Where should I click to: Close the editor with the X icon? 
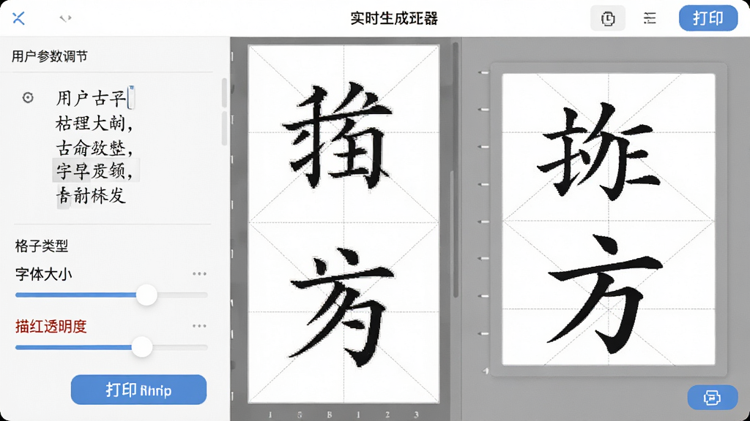tap(18, 18)
